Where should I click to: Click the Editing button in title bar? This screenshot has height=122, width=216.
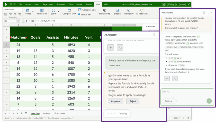171,4
